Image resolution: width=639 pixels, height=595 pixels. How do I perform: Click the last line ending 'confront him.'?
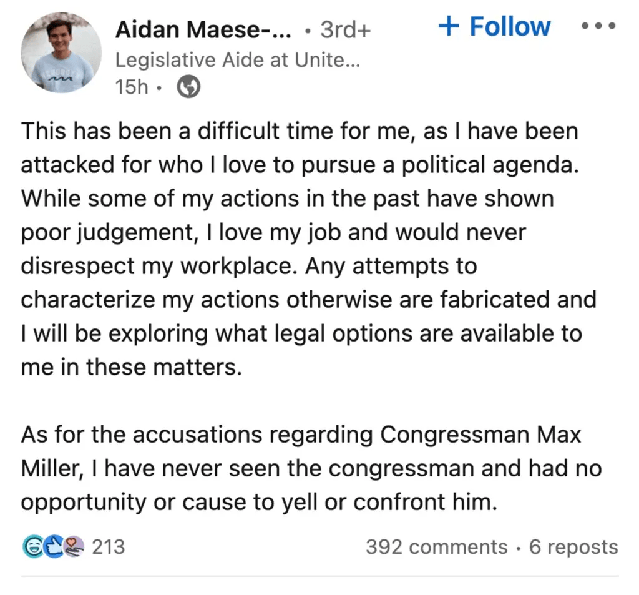point(259,501)
